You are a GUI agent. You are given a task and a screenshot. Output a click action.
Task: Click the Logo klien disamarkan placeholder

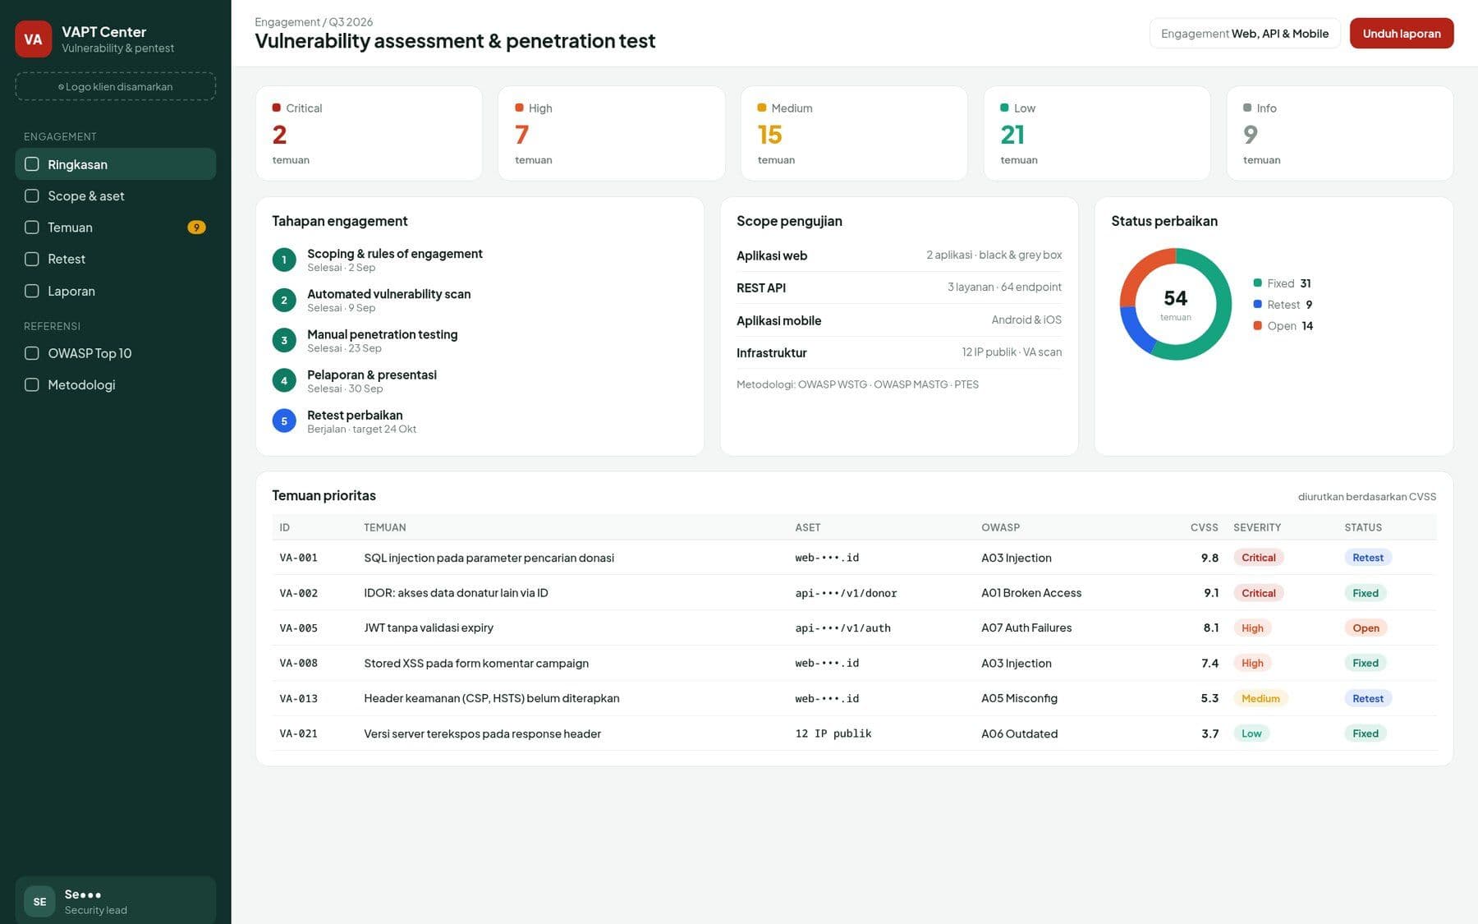[115, 86]
